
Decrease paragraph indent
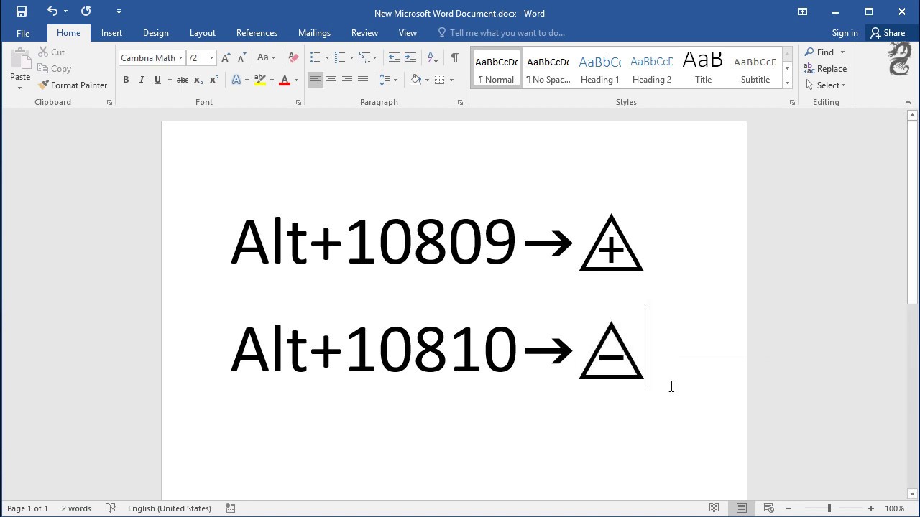394,57
